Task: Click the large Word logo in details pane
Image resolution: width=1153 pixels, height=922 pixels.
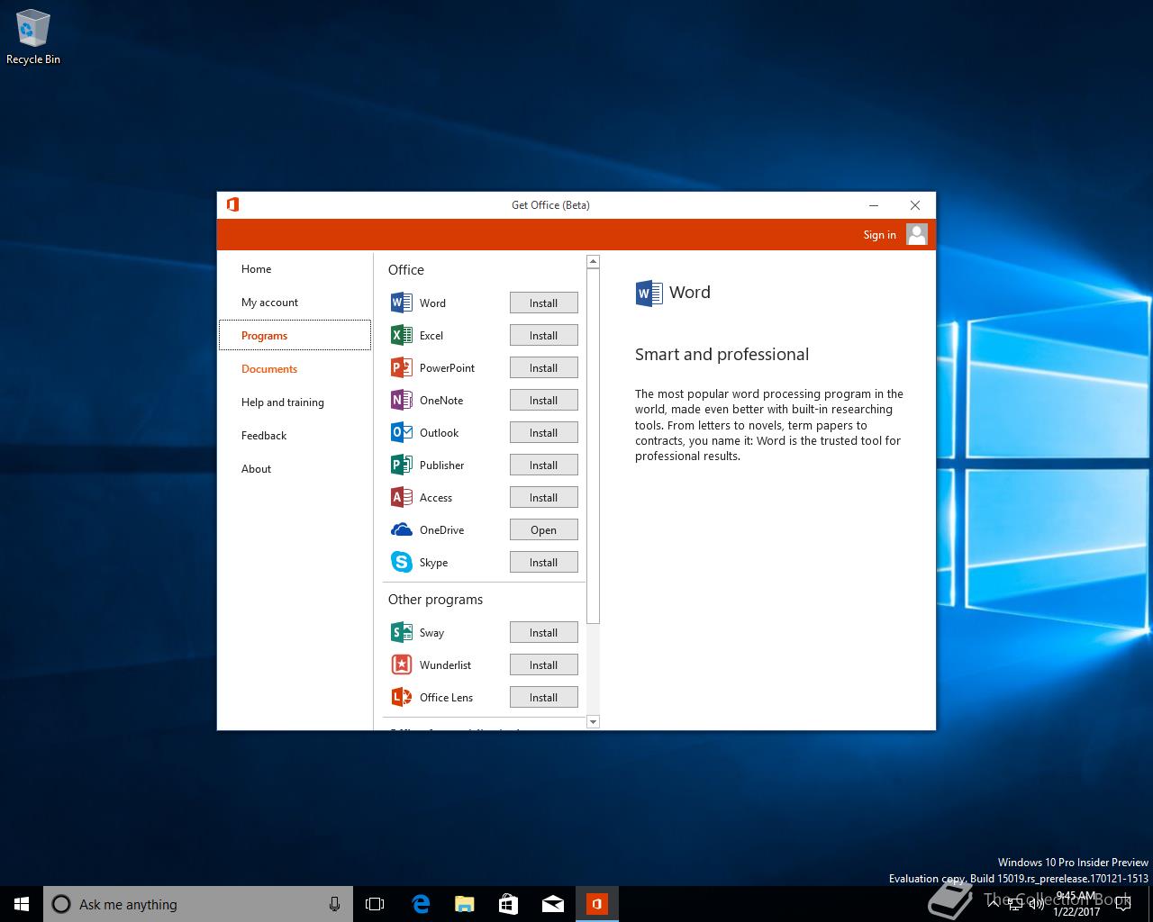Action: [649, 293]
